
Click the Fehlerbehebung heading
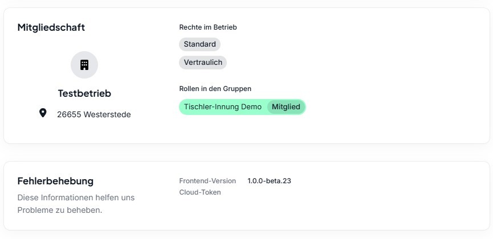point(55,181)
